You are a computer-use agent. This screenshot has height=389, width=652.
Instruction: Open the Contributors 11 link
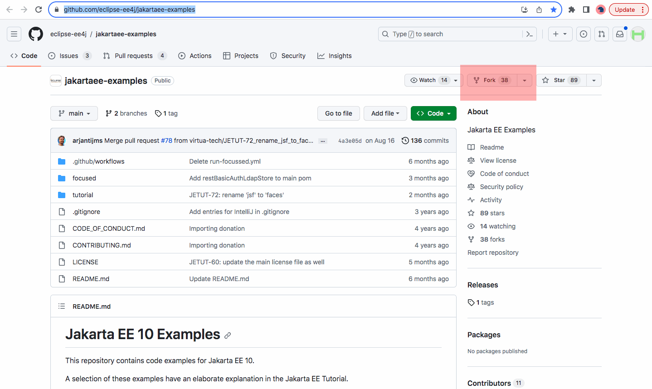pyautogui.click(x=495, y=383)
